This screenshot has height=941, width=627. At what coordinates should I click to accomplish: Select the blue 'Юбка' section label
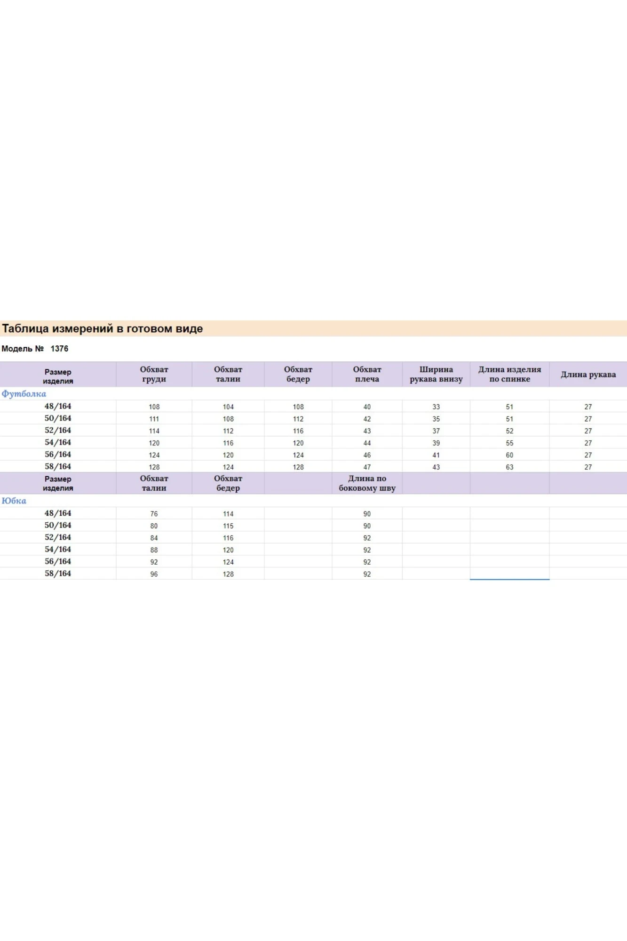(x=14, y=501)
